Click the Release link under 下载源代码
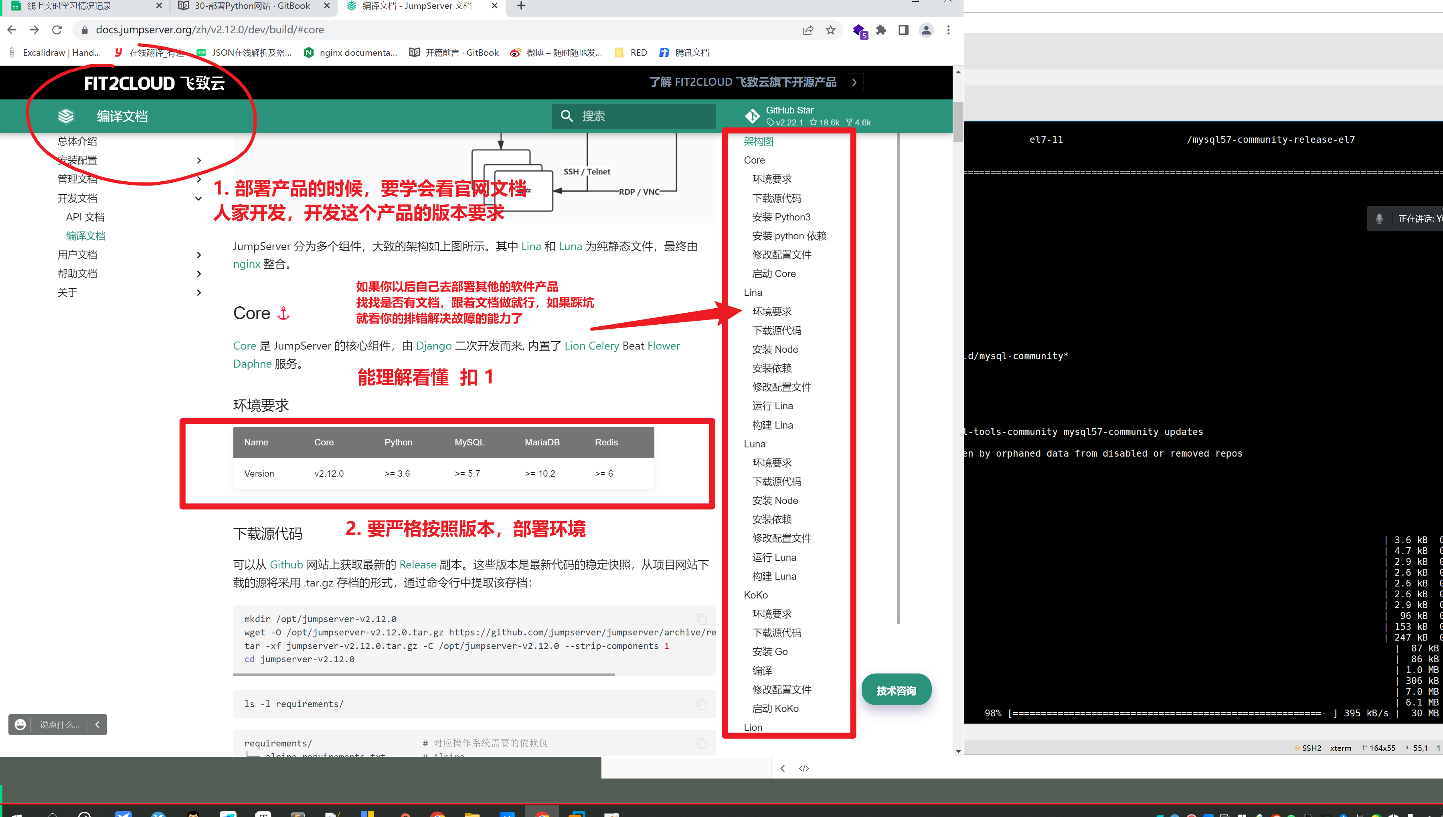The width and height of the screenshot is (1443, 817). (x=417, y=564)
